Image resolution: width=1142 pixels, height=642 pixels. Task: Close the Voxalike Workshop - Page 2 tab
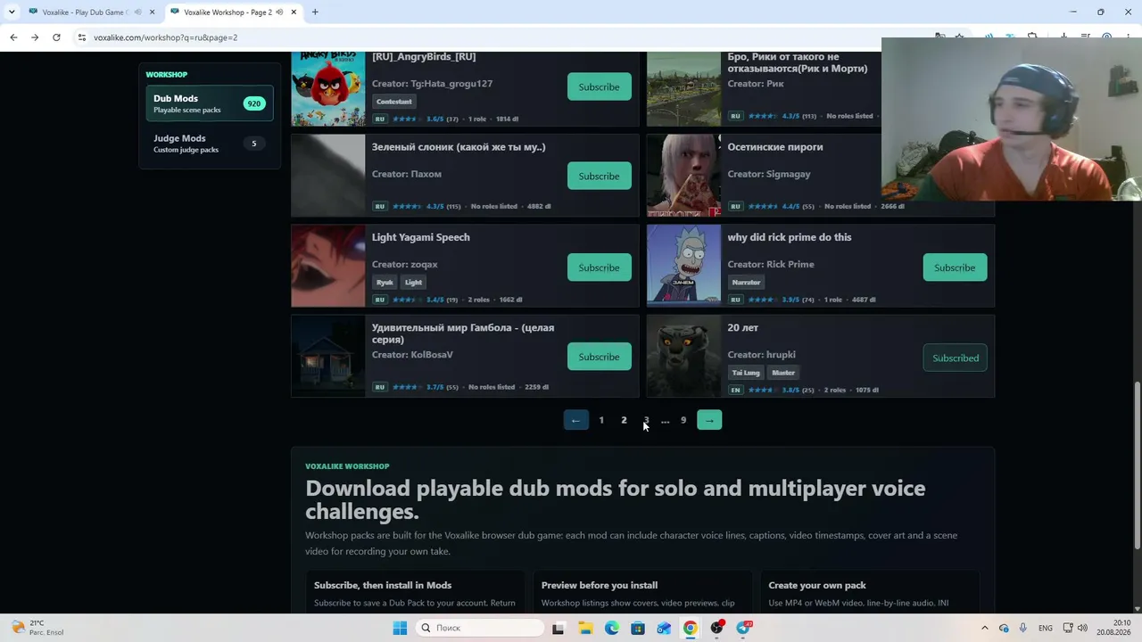coord(294,12)
